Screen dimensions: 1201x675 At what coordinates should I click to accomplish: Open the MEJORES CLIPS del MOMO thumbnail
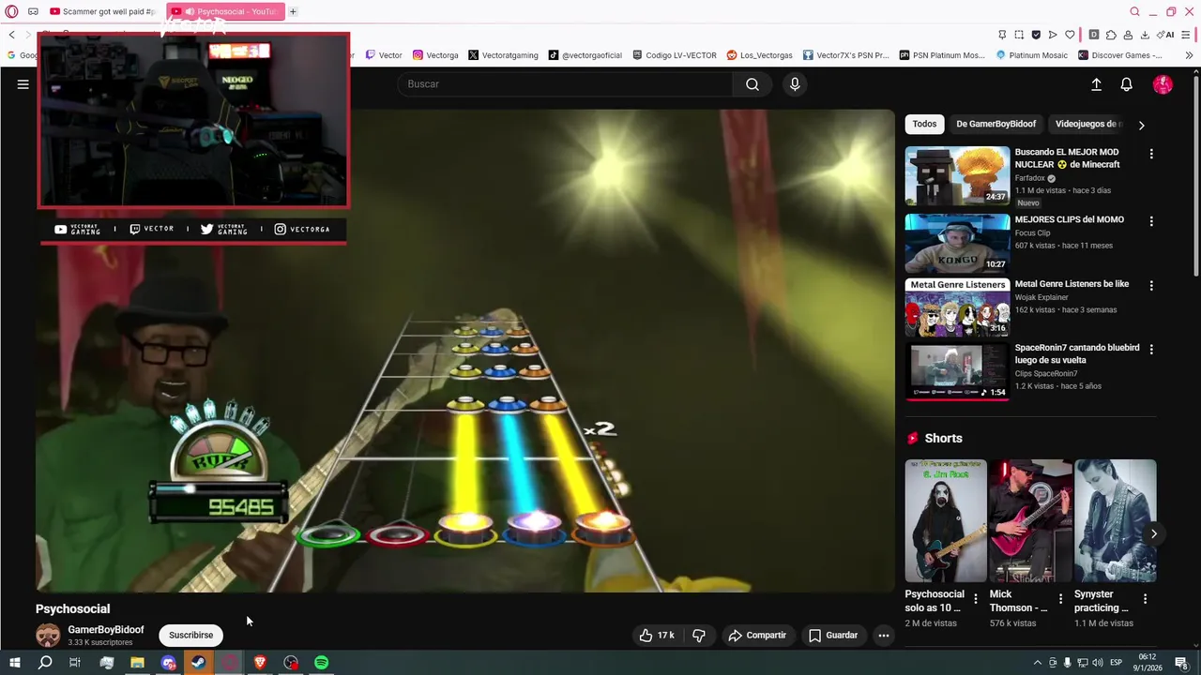point(957,243)
